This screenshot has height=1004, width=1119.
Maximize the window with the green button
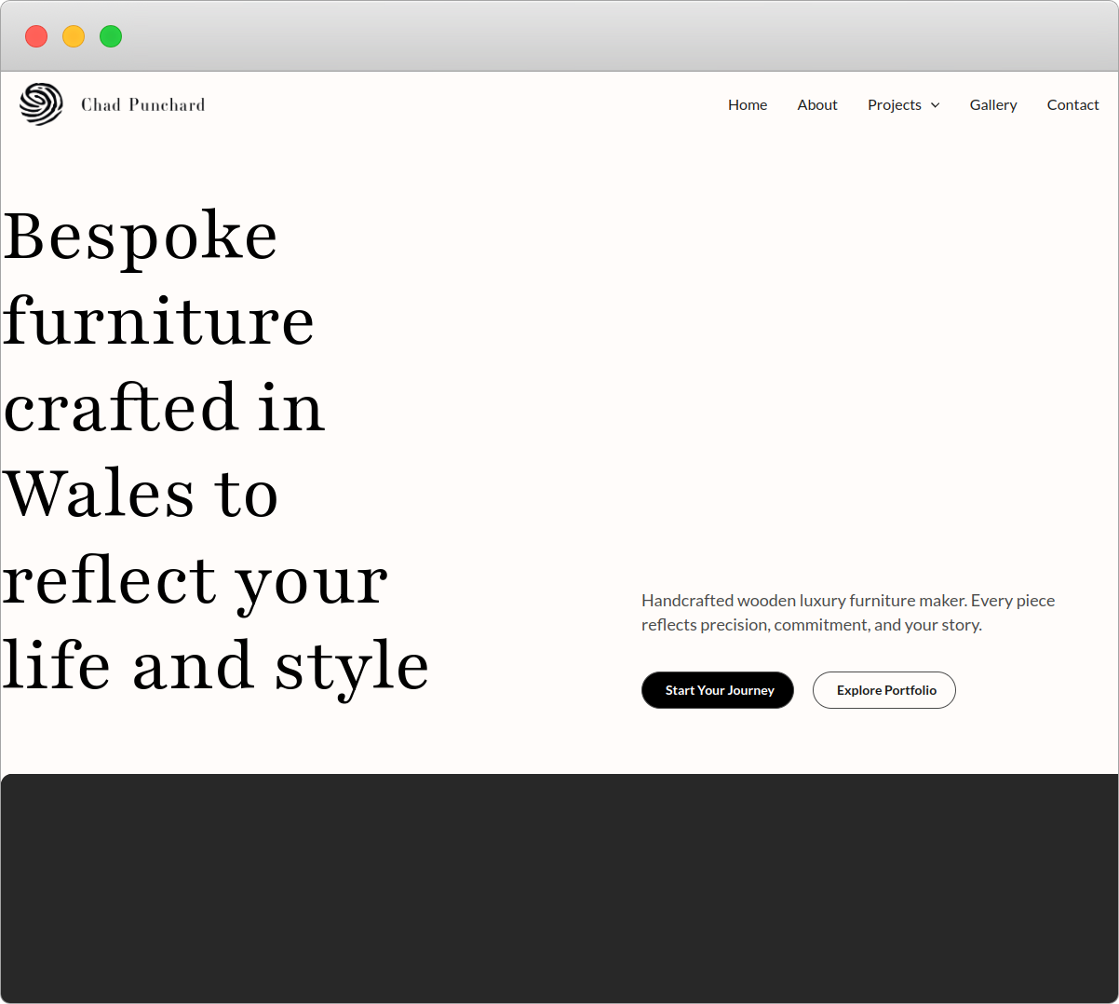coord(111,36)
